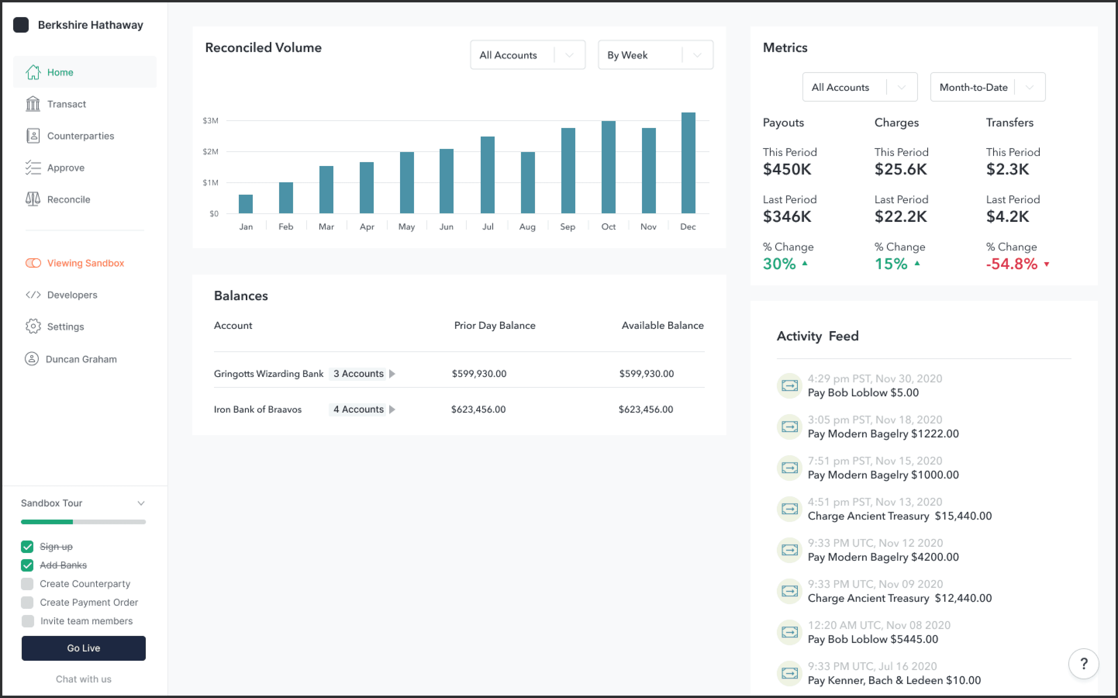This screenshot has width=1118, height=698.
Task: Click the Counterparties navigation icon
Action: point(31,135)
